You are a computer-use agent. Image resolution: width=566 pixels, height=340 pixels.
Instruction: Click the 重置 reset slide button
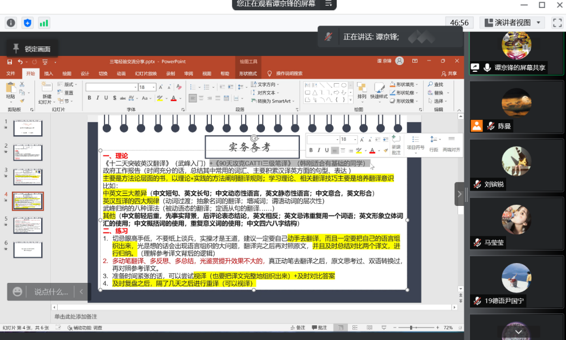coord(66,93)
